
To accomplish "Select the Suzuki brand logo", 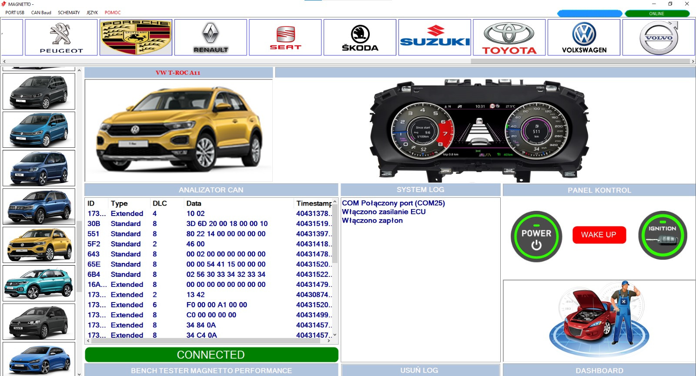I will pyautogui.click(x=435, y=37).
